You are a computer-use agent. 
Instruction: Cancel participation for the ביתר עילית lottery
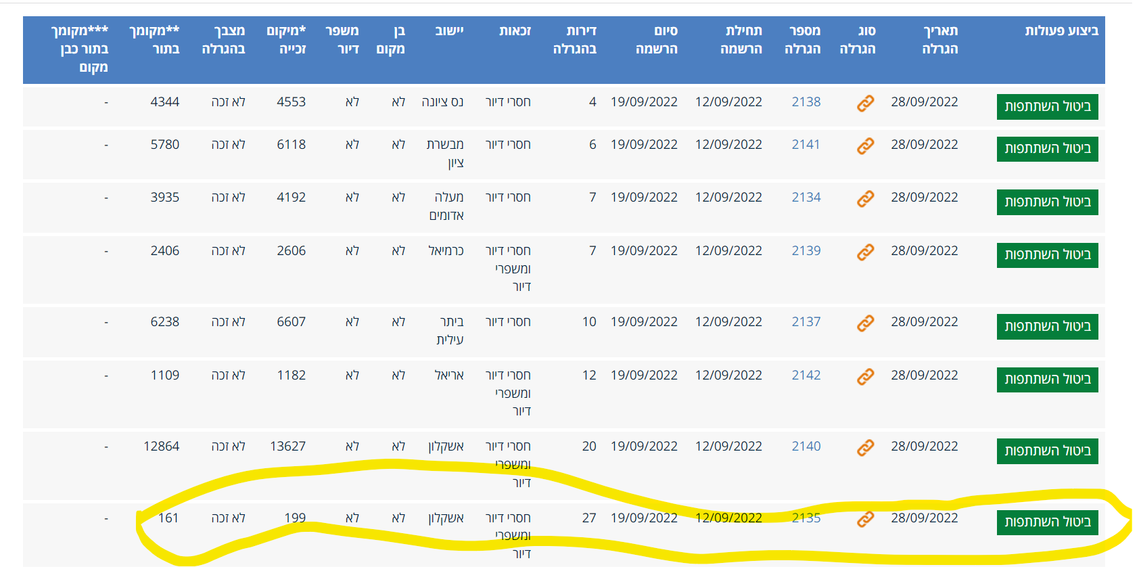coord(1047,327)
